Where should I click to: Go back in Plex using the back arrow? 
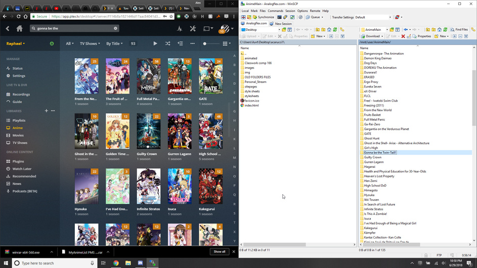point(8,29)
